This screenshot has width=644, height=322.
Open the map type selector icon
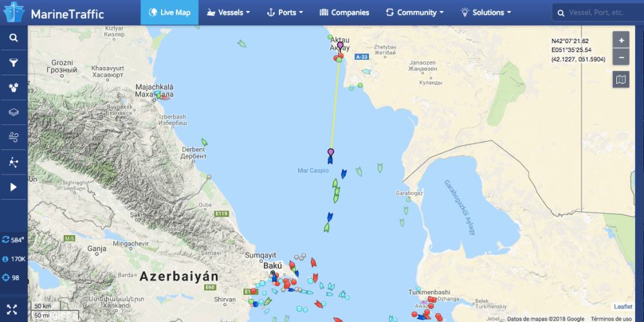coord(621,79)
